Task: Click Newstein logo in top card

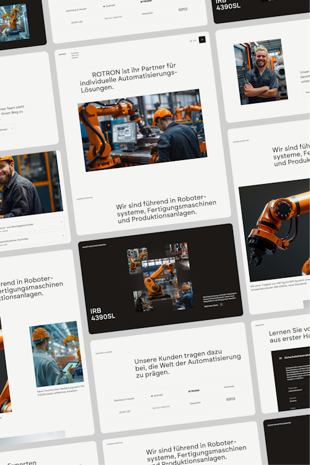Action: (x=148, y=14)
